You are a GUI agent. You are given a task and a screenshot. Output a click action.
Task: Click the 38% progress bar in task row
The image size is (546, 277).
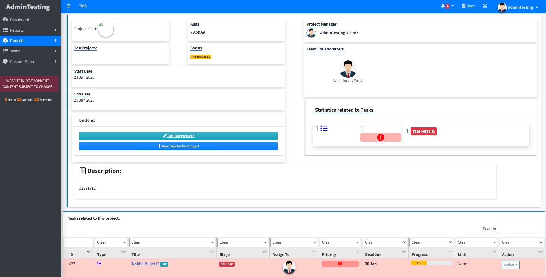(x=431, y=263)
